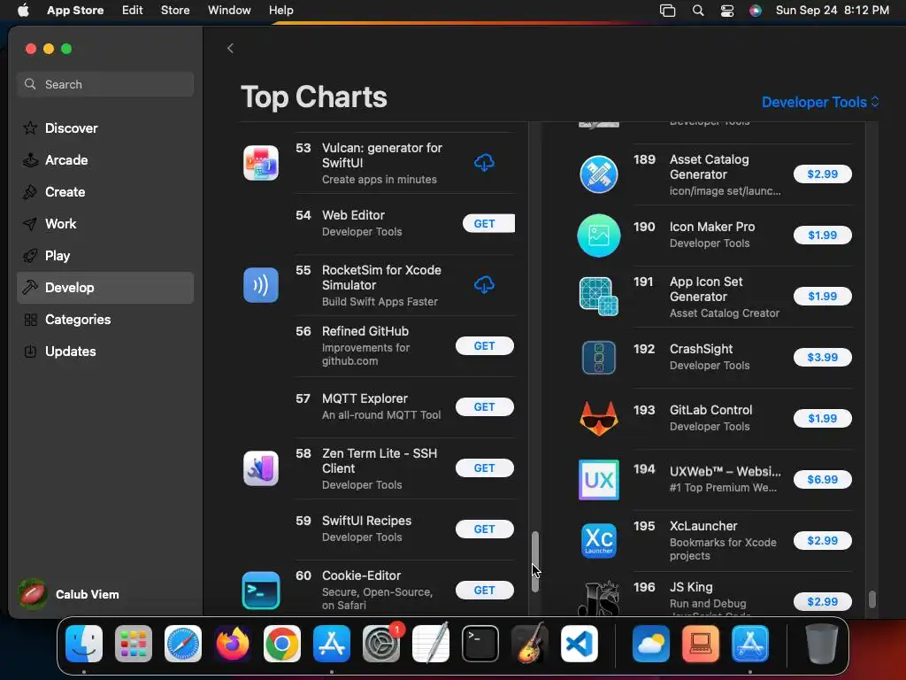906x680 pixels.
Task: Open the Store menu
Action: point(175,11)
